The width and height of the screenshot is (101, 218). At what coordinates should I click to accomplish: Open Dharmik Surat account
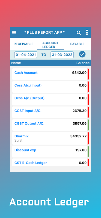50,138
